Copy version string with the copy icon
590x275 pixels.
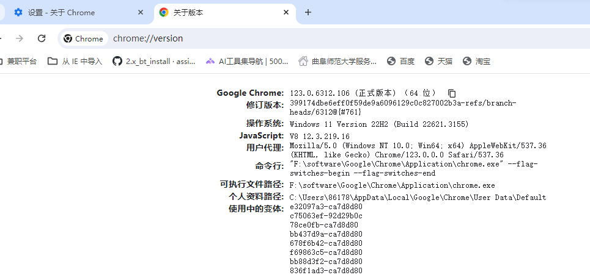tap(452, 93)
